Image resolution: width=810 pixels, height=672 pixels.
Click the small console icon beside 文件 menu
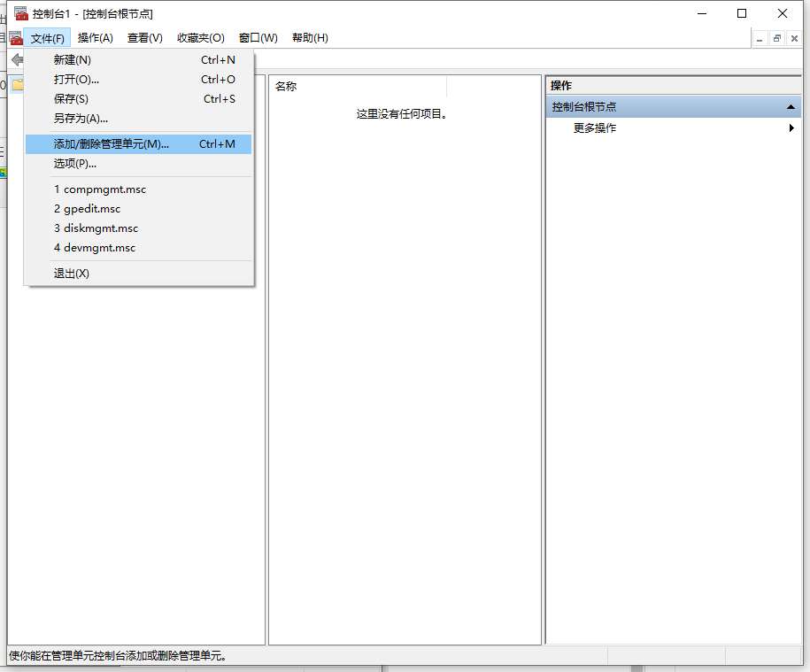[16, 38]
